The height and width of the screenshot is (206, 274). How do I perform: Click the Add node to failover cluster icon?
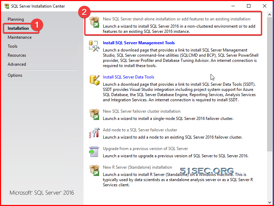[94, 133]
